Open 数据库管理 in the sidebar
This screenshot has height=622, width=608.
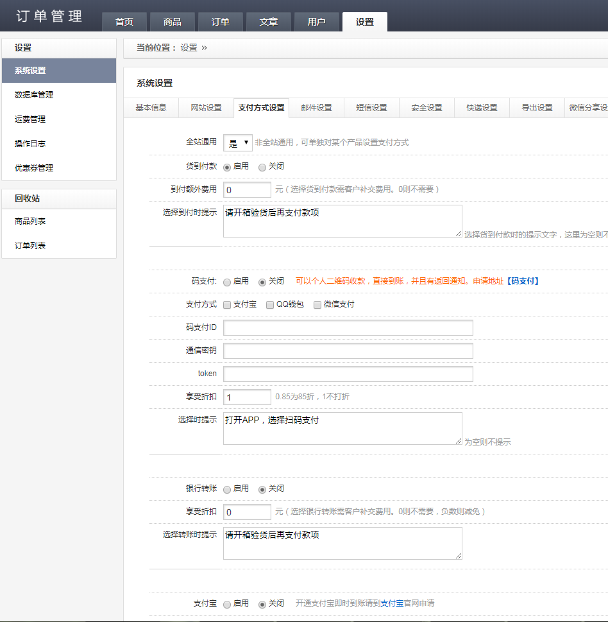34,95
